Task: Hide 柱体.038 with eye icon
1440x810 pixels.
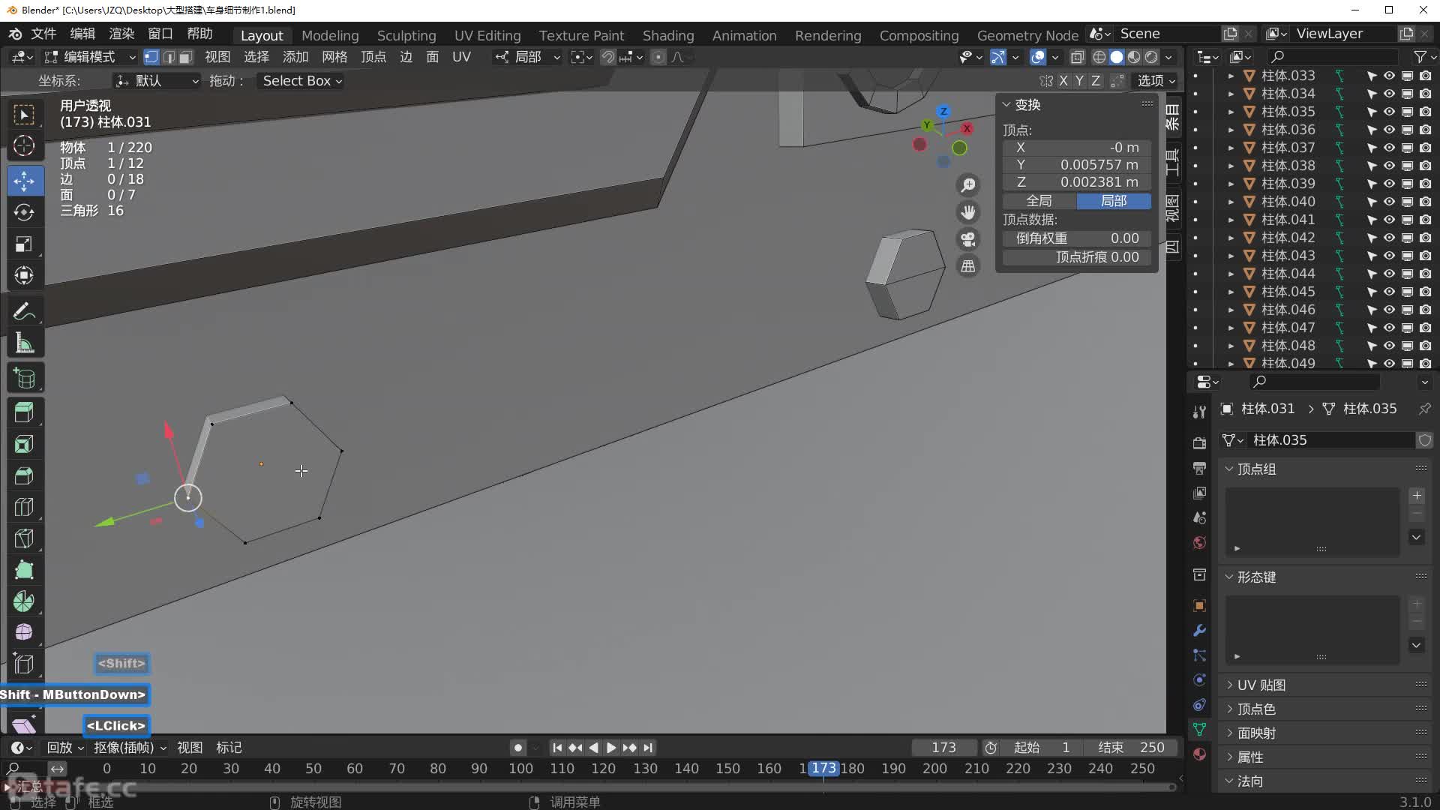Action: [x=1389, y=166]
